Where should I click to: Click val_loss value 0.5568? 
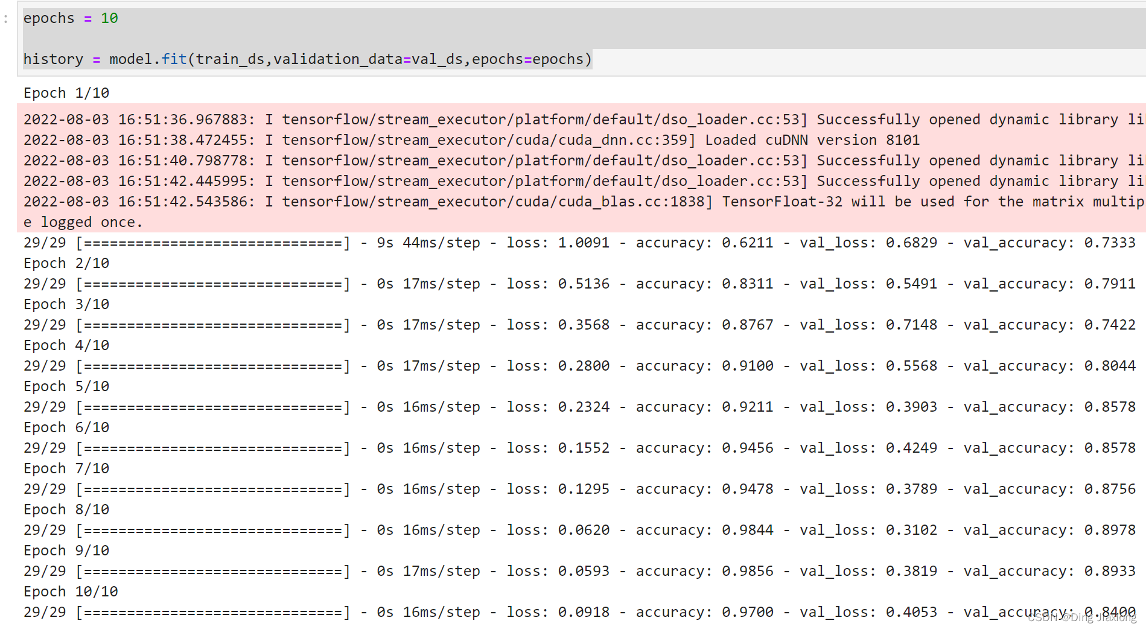point(911,366)
